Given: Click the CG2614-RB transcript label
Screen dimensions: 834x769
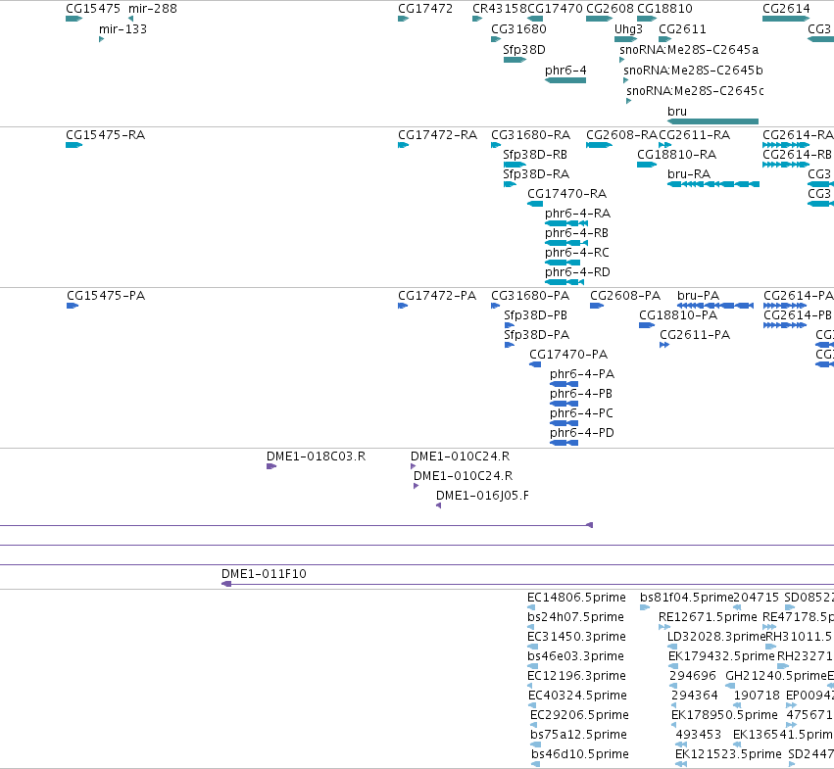Looking at the screenshot, I should pyautogui.click(x=797, y=155).
